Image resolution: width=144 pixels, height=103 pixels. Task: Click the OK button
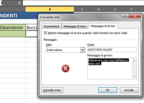pyautogui.click(x=108, y=90)
